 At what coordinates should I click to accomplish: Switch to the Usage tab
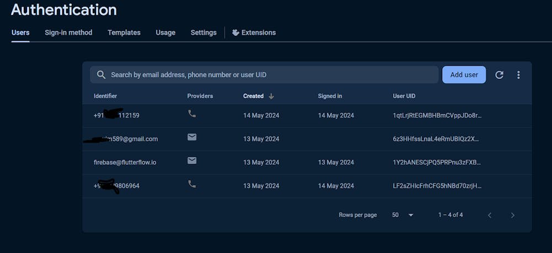[x=166, y=33]
